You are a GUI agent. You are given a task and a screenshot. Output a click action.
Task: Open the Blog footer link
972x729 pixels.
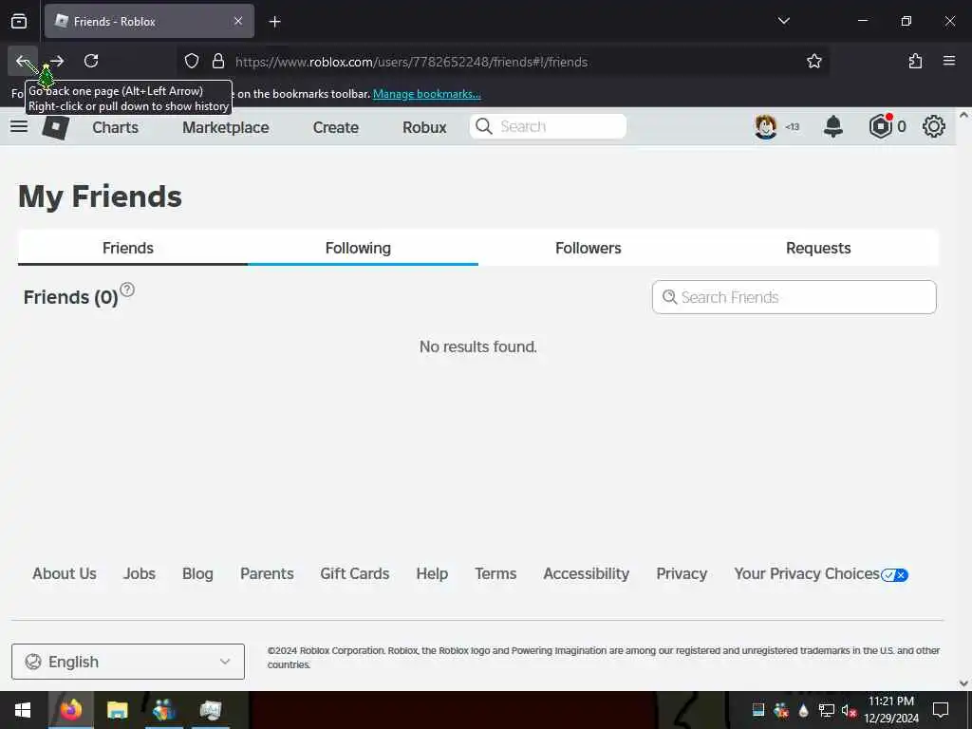tap(197, 574)
